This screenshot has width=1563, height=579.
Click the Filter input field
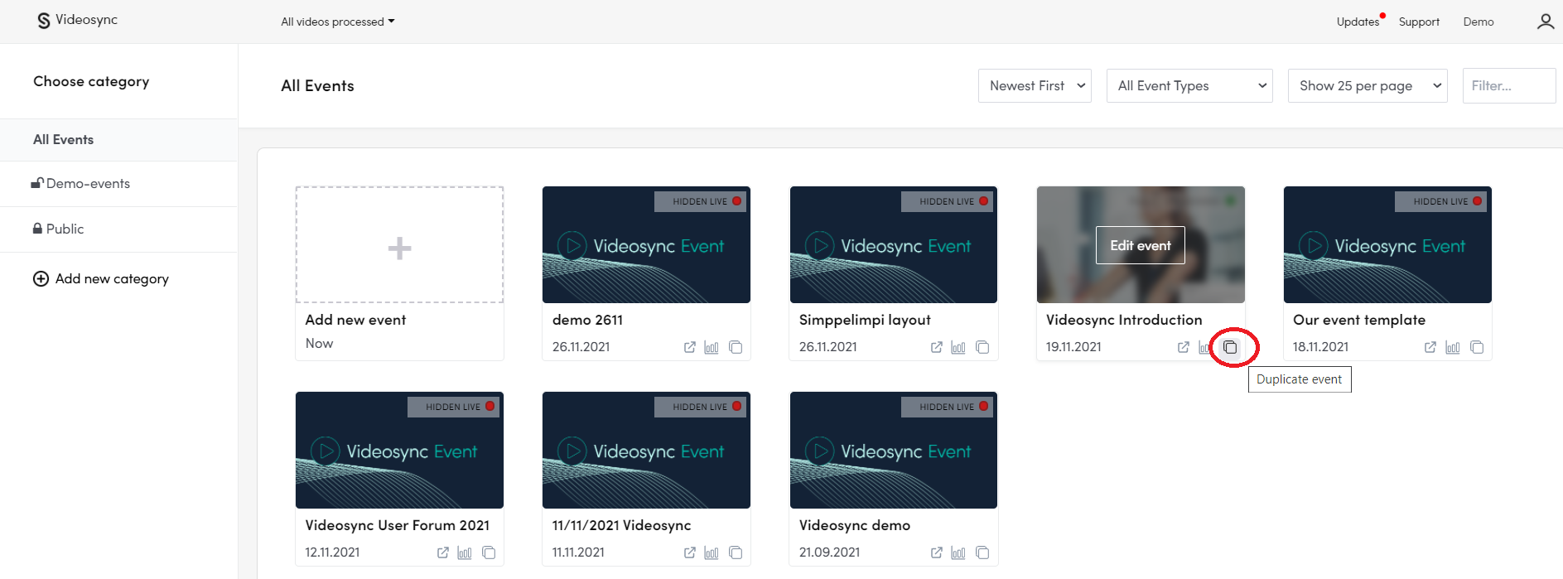1508,86
